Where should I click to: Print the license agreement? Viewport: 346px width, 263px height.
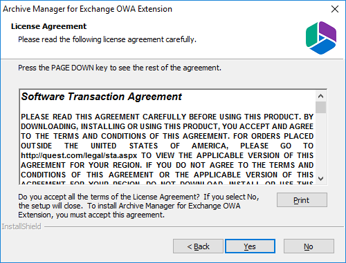tap(302, 200)
